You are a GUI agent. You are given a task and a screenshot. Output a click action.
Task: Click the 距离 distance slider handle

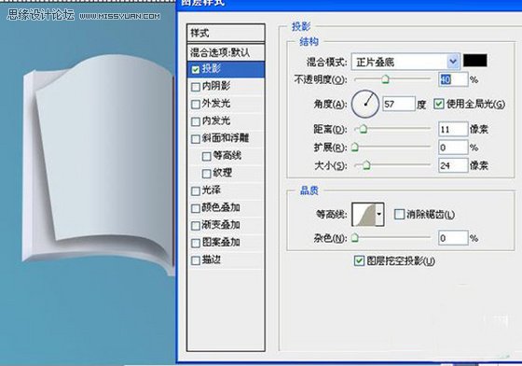point(364,129)
